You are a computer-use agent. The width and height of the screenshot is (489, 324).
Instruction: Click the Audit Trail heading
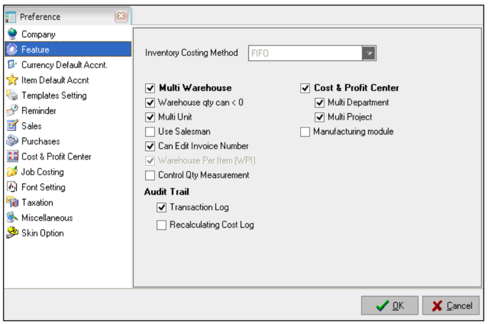pyautogui.click(x=167, y=192)
